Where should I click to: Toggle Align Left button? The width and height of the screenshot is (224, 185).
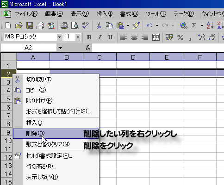(124, 37)
